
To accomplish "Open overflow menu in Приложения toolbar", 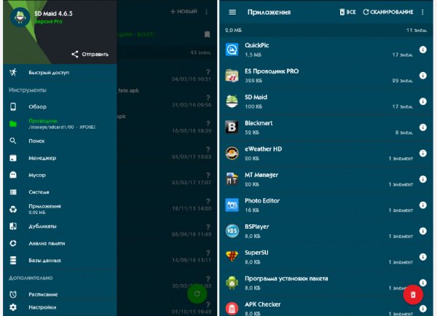I will (x=422, y=12).
